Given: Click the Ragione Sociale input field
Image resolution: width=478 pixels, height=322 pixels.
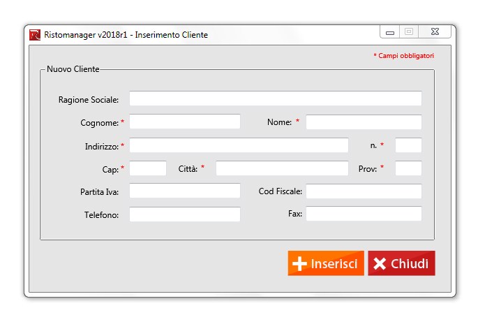Looking at the screenshot, I should click(276, 98).
